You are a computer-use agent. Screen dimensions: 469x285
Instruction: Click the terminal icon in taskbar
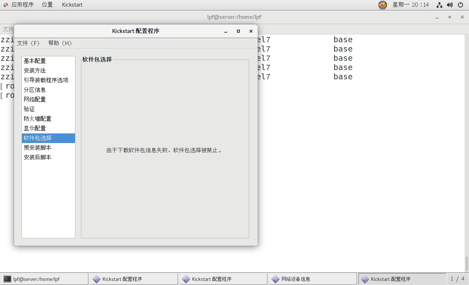click(x=7, y=279)
